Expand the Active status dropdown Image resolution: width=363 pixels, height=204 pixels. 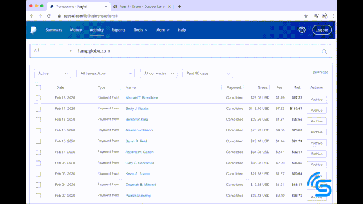click(52, 73)
